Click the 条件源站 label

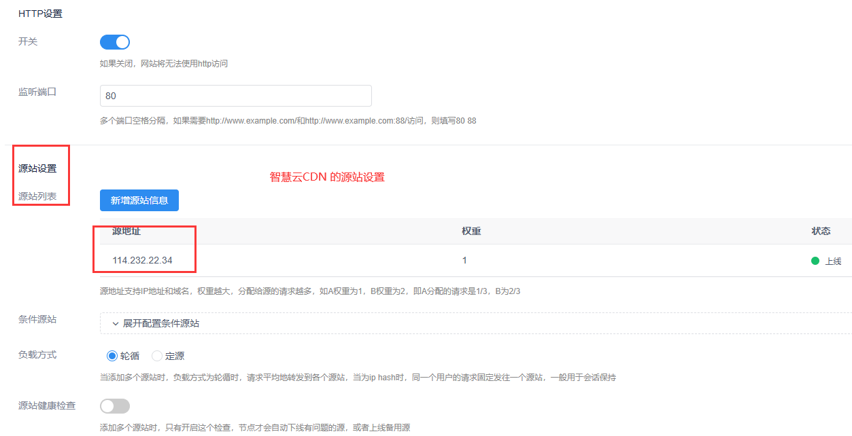[37, 320]
